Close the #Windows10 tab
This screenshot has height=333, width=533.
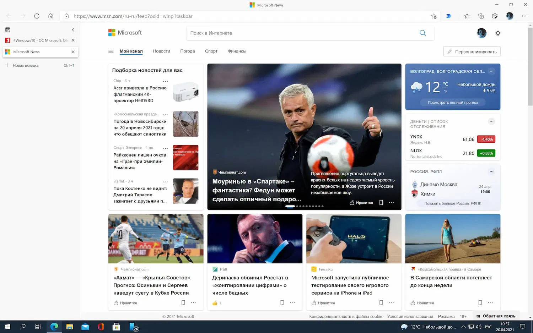pos(73,40)
